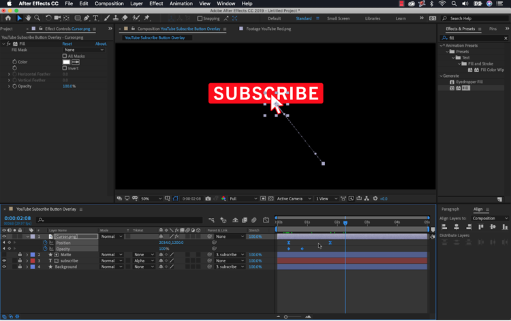This screenshot has width=511, height=321.
Task: Open the Layer menu
Action: 136,3
